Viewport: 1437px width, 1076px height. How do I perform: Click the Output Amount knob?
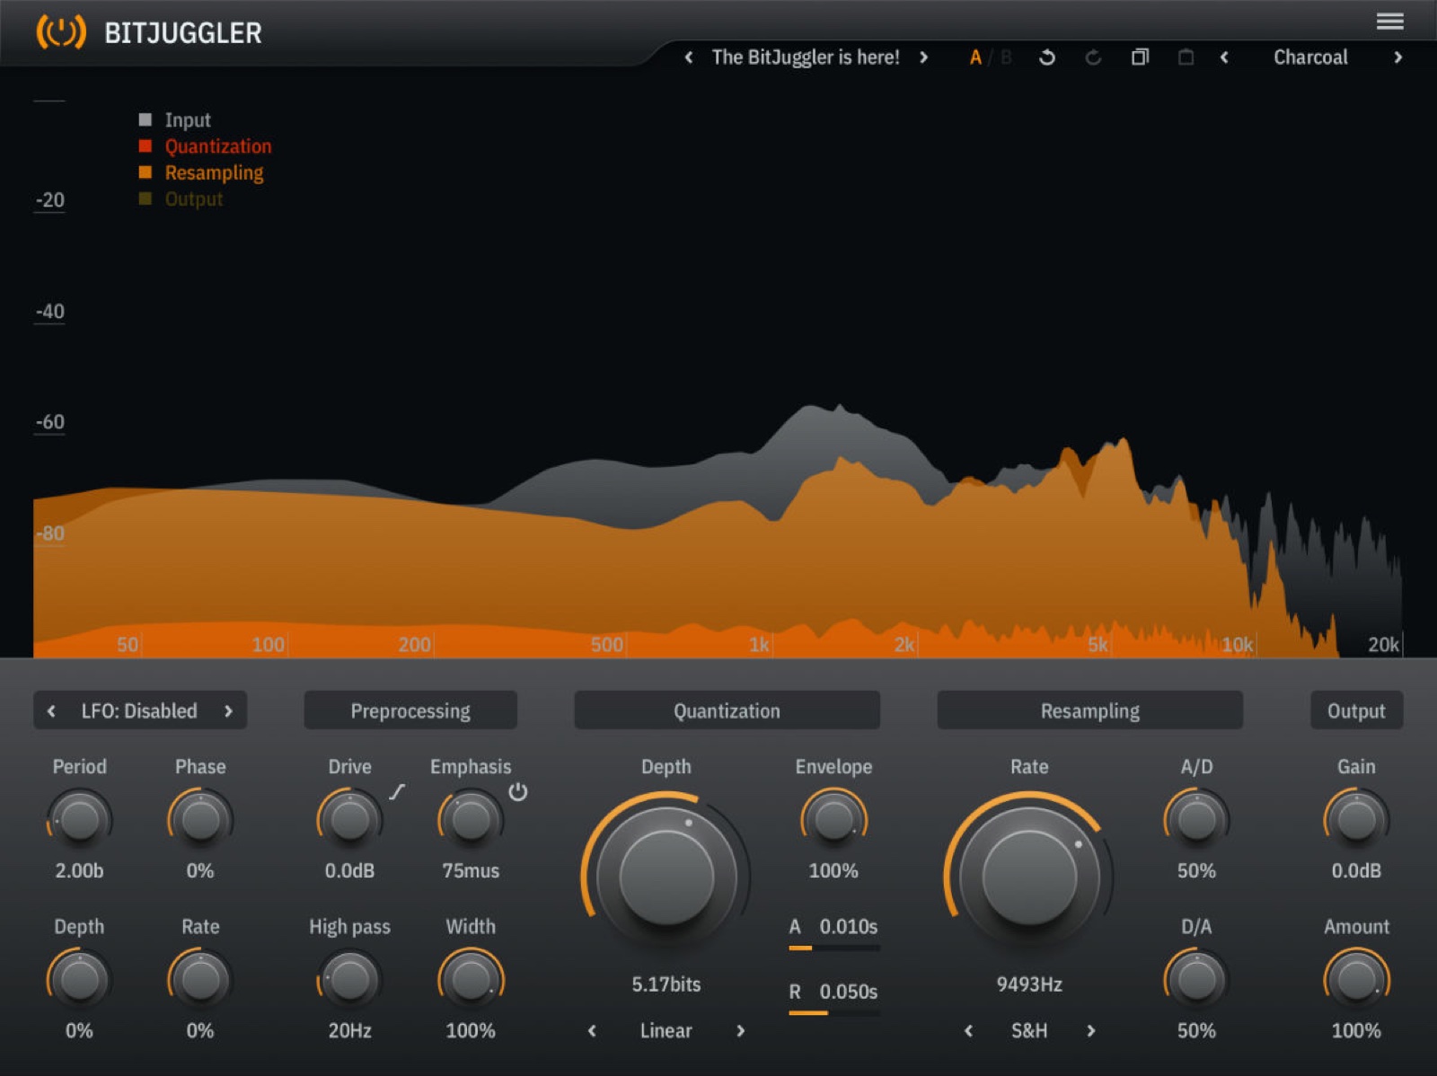(x=1356, y=980)
